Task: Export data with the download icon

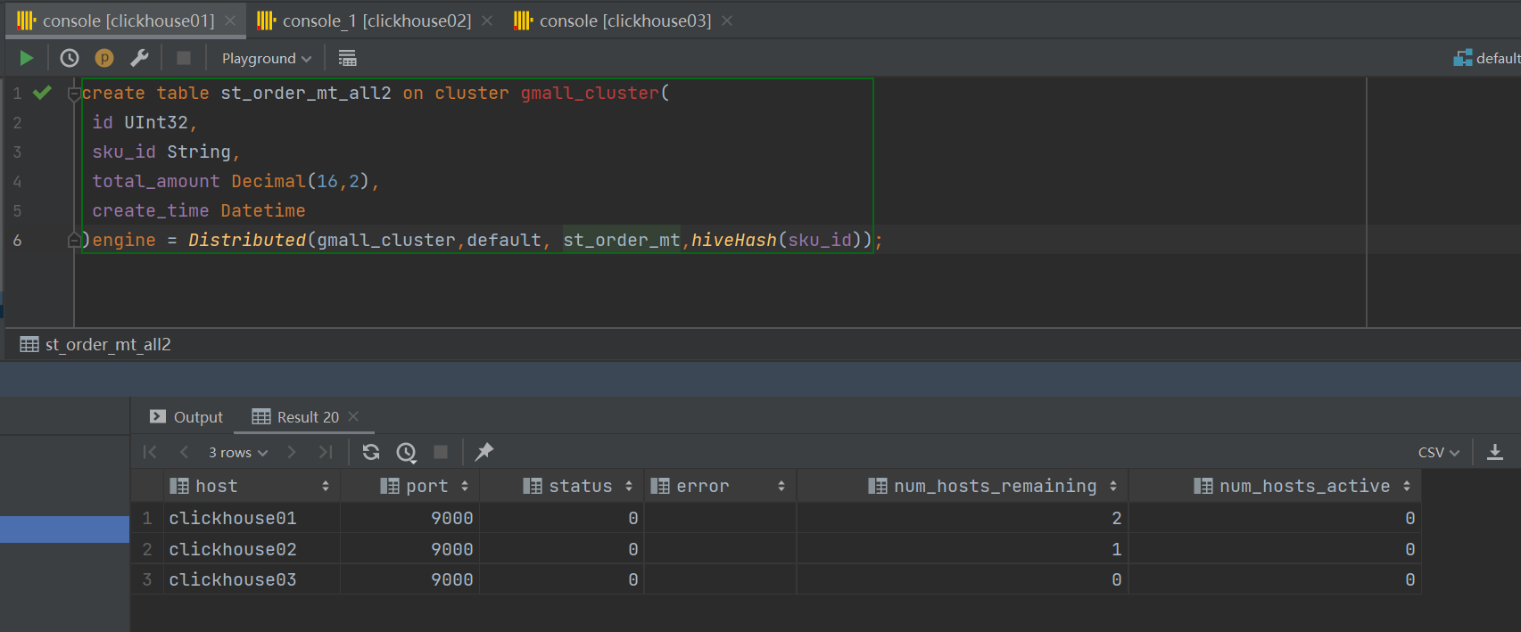Action: (1495, 452)
